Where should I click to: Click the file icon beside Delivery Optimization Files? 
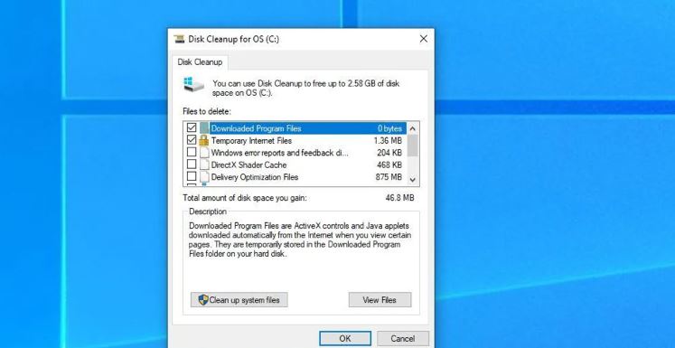[x=204, y=176]
